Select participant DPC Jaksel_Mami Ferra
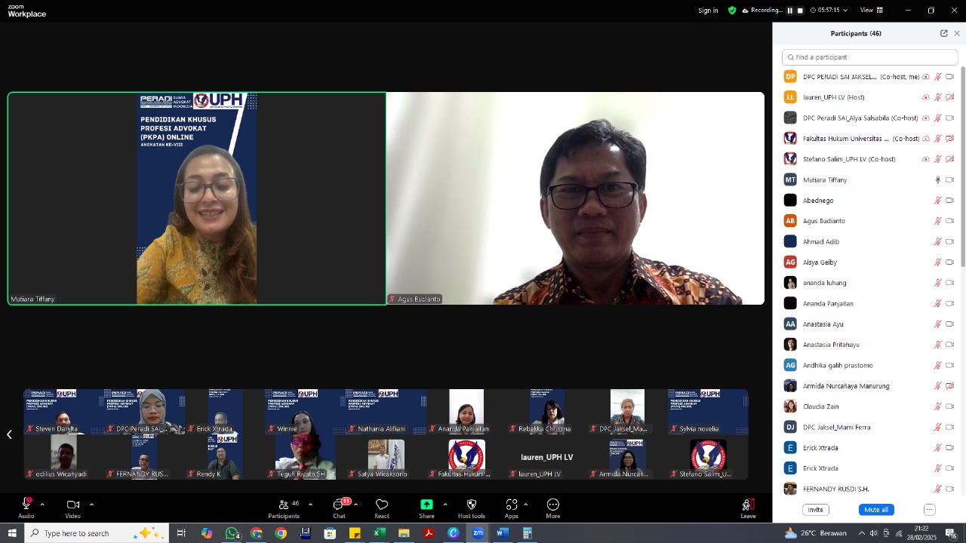This screenshot has height=543, width=966. point(869,427)
